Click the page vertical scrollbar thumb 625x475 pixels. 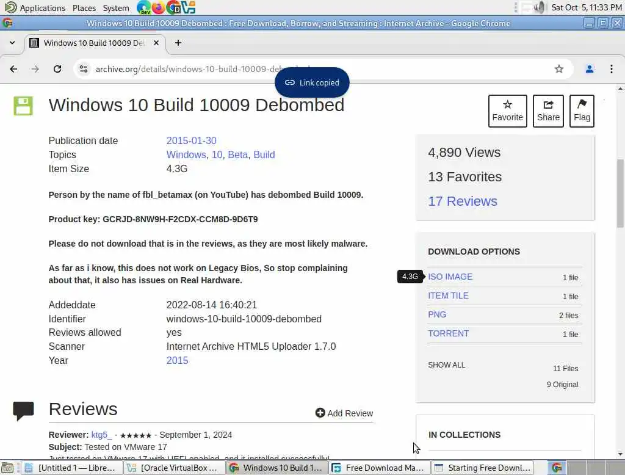tap(620, 194)
